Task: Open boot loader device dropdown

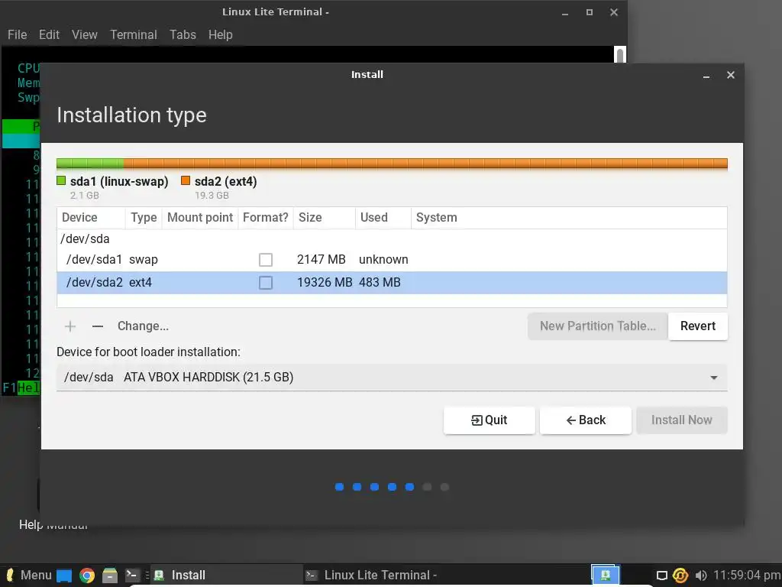Action: [392, 378]
